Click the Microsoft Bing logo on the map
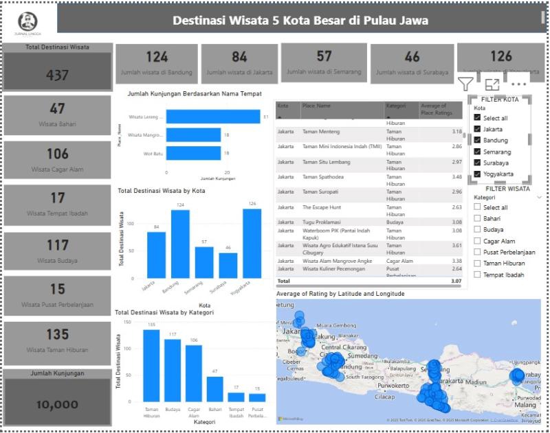This screenshot has height=433, width=550. [291, 419]
